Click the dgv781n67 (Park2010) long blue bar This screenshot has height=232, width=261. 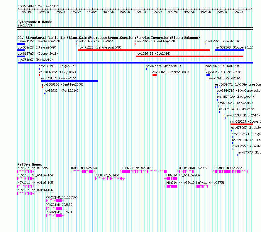point(135,63)
